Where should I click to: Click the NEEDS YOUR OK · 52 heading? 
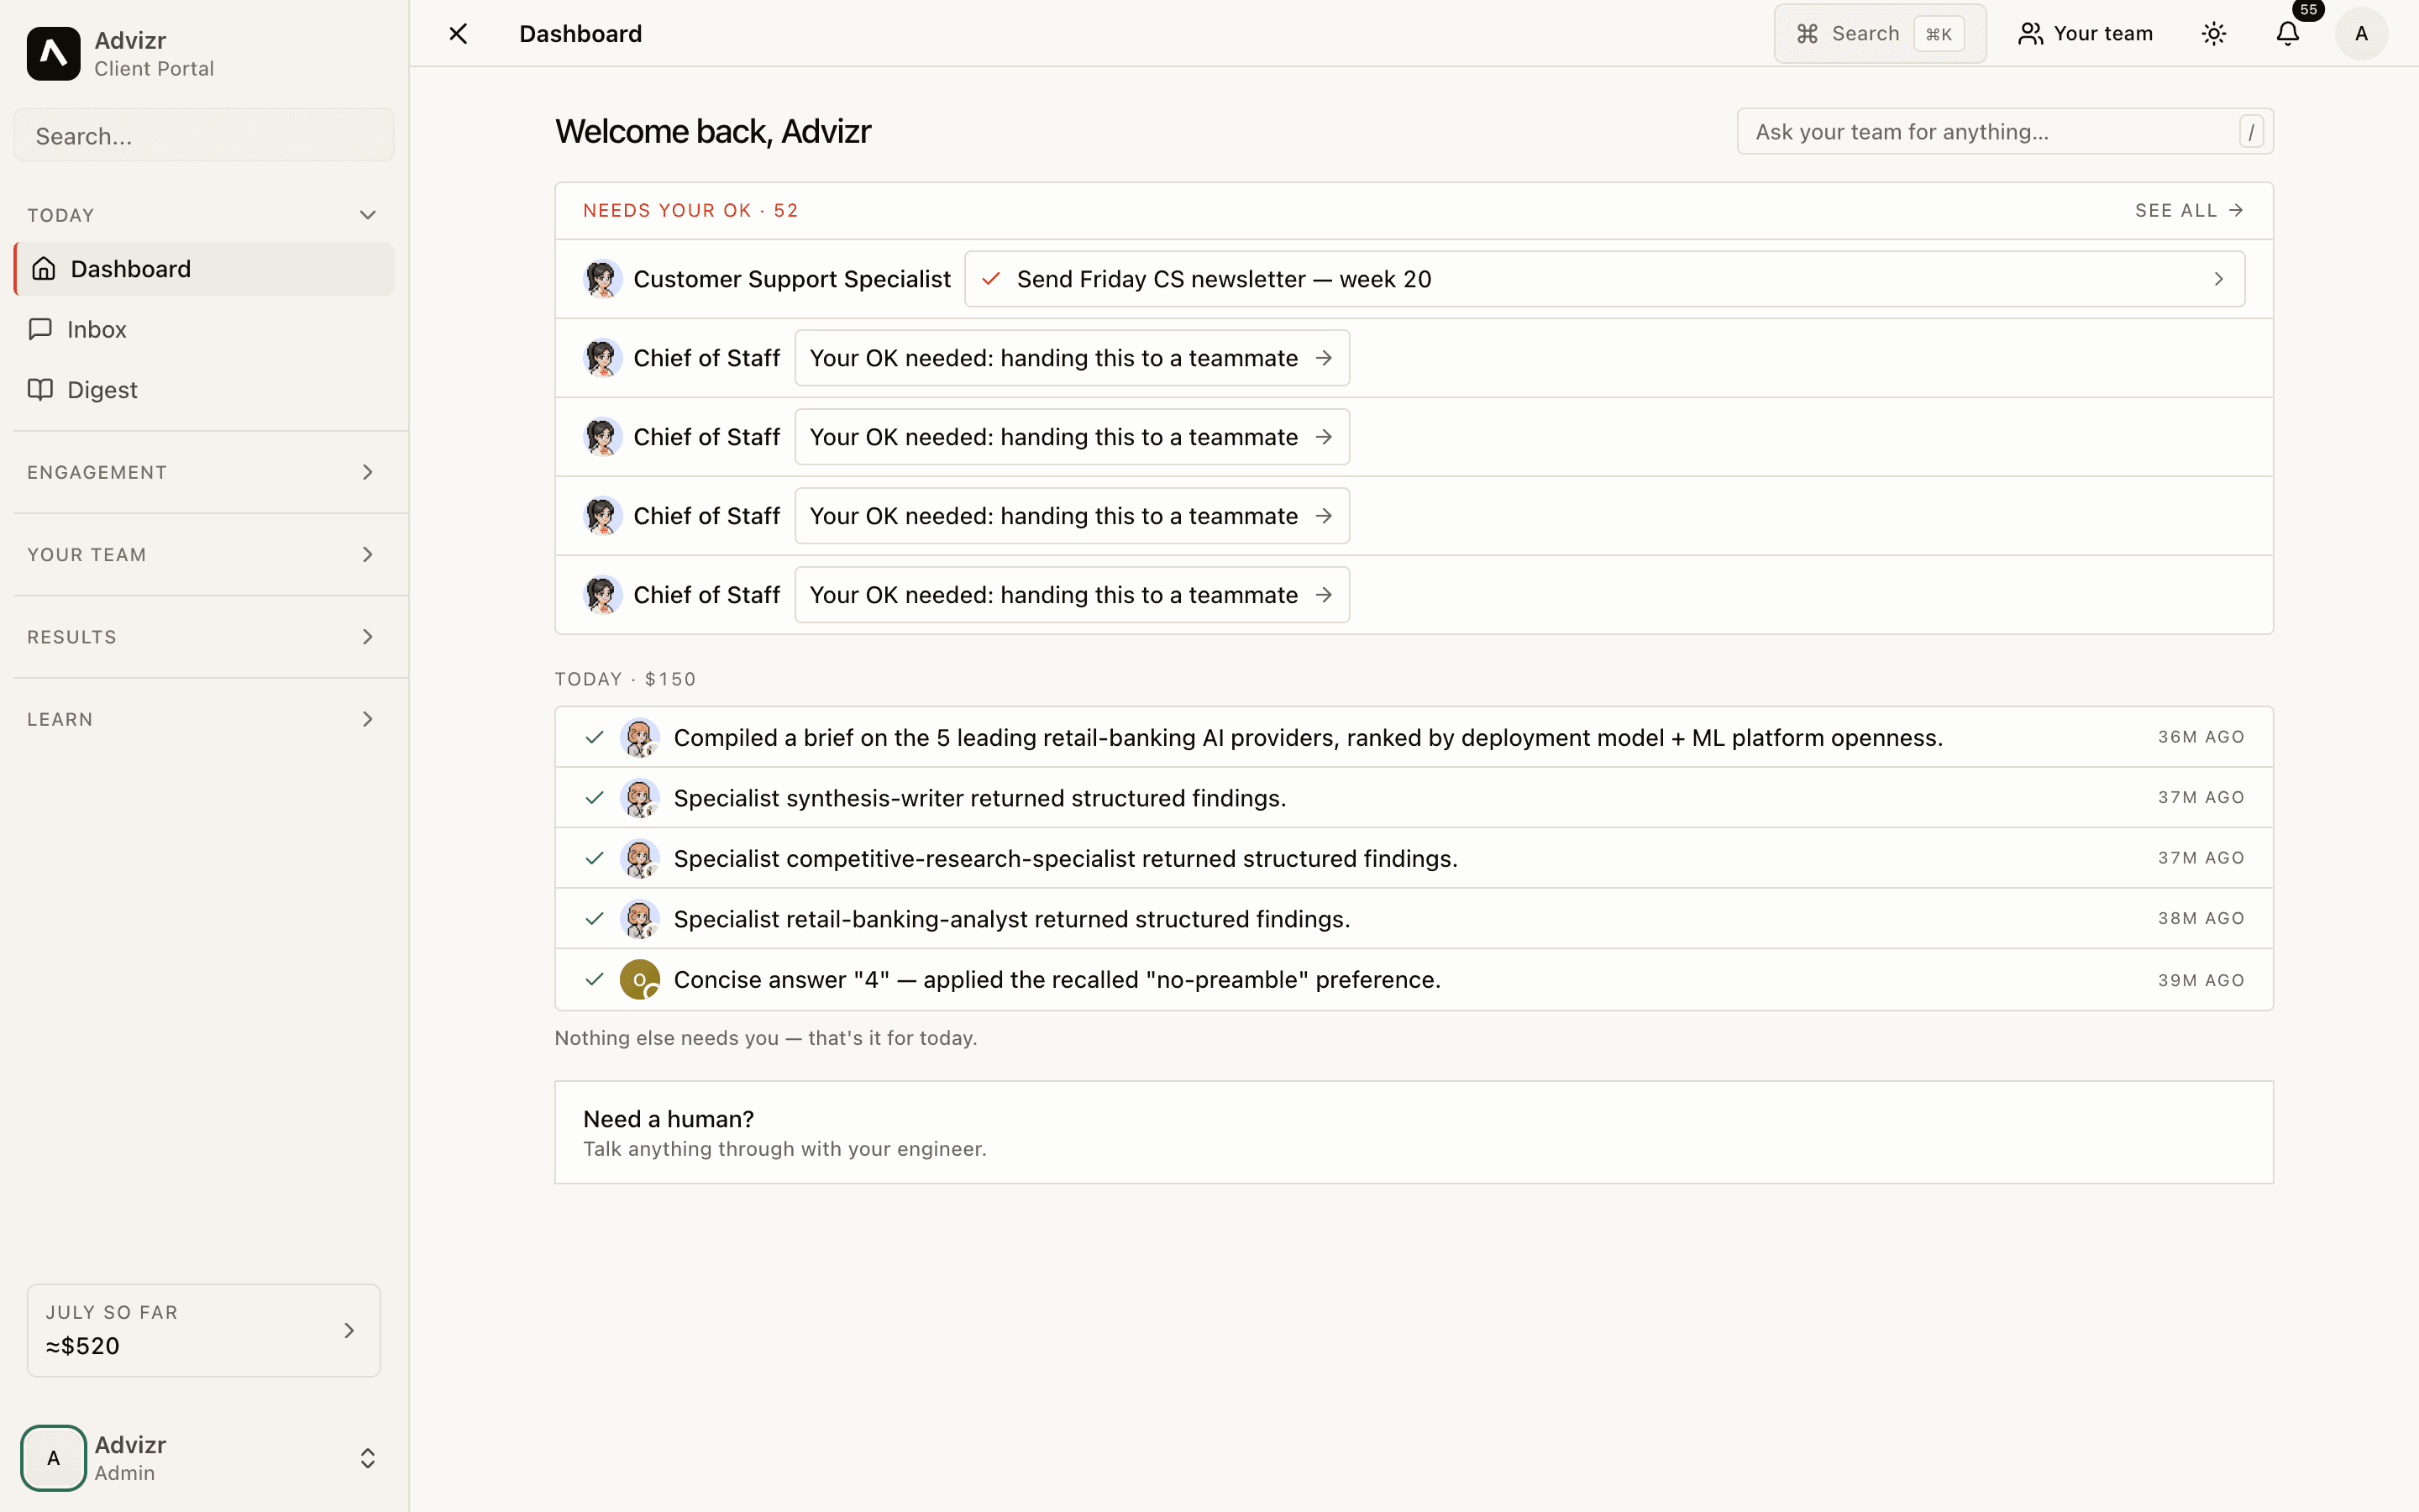[x=690, y=210]
